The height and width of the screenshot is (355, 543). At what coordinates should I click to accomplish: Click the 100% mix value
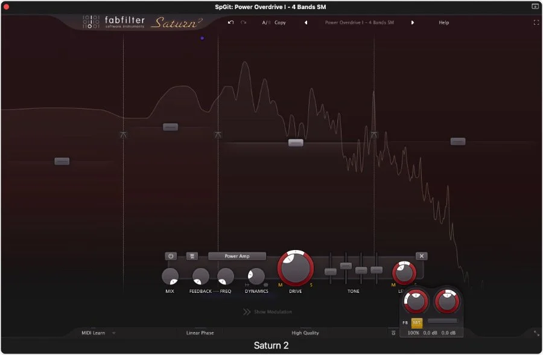point(413,333)
